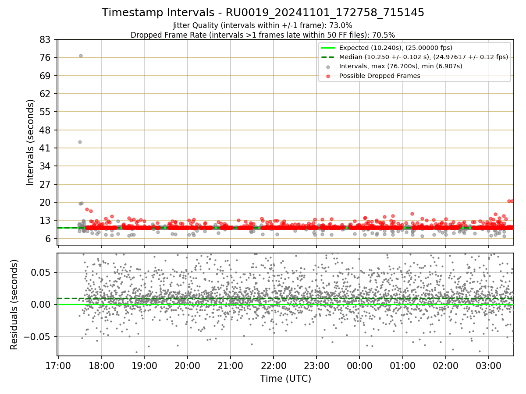Viewport: 526px width, 394px height.
Task: Click the 22:00 x-axis tick label
Action: coord(274,366)
